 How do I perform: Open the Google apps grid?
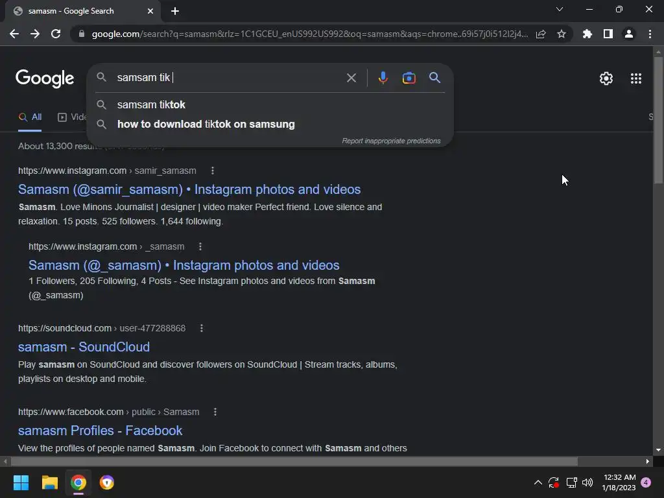tap(636, 78)
